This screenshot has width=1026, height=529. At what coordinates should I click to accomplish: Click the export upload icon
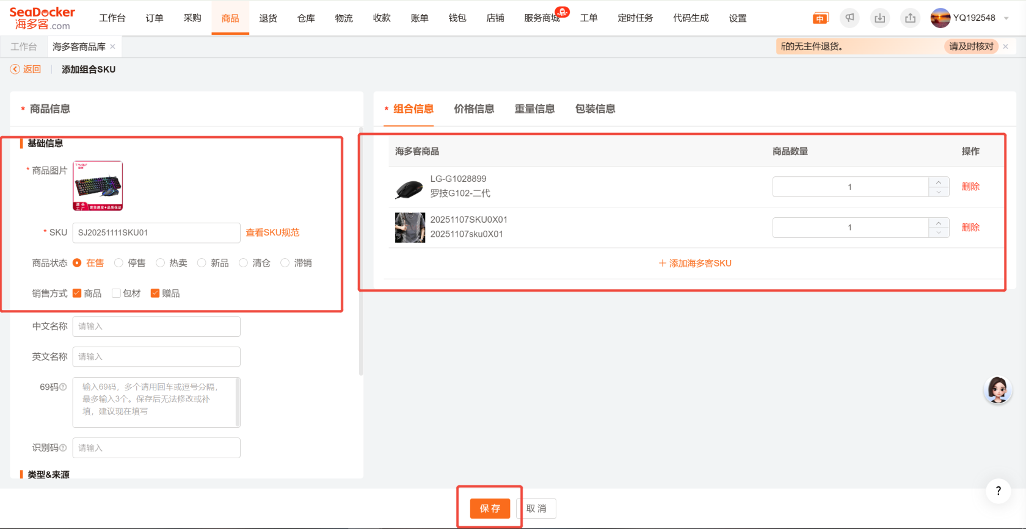910,18
